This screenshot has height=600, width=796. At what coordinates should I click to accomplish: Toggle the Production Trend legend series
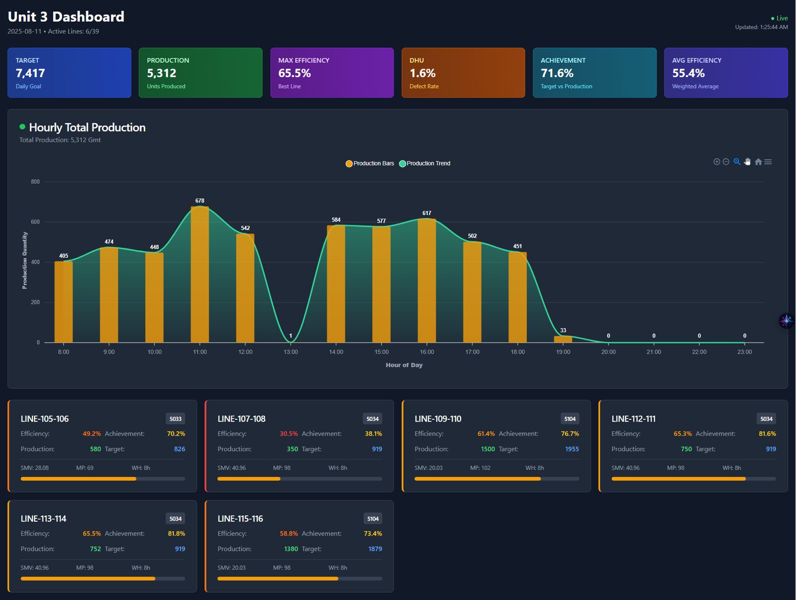424,163
